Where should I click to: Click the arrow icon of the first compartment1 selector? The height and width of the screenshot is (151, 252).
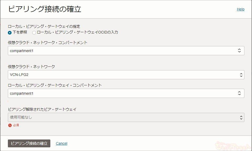(239, 51)
